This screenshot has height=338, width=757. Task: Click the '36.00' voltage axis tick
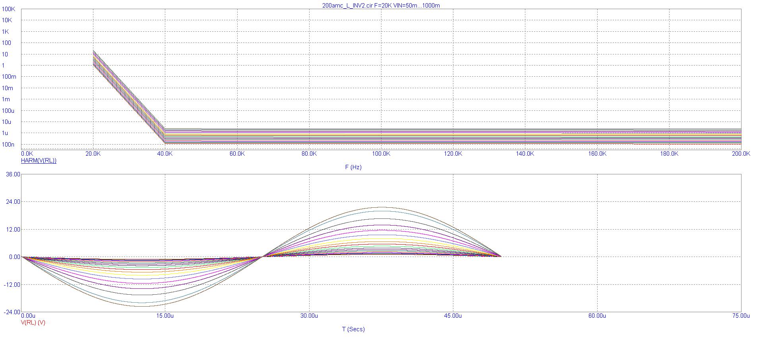click(14, 174)
